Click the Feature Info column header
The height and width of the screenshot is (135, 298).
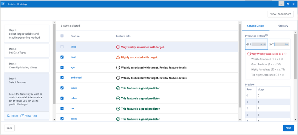123,36
